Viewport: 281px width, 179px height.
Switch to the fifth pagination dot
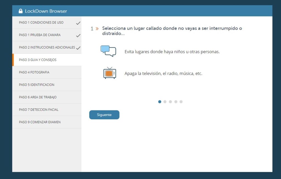(181, 102)
